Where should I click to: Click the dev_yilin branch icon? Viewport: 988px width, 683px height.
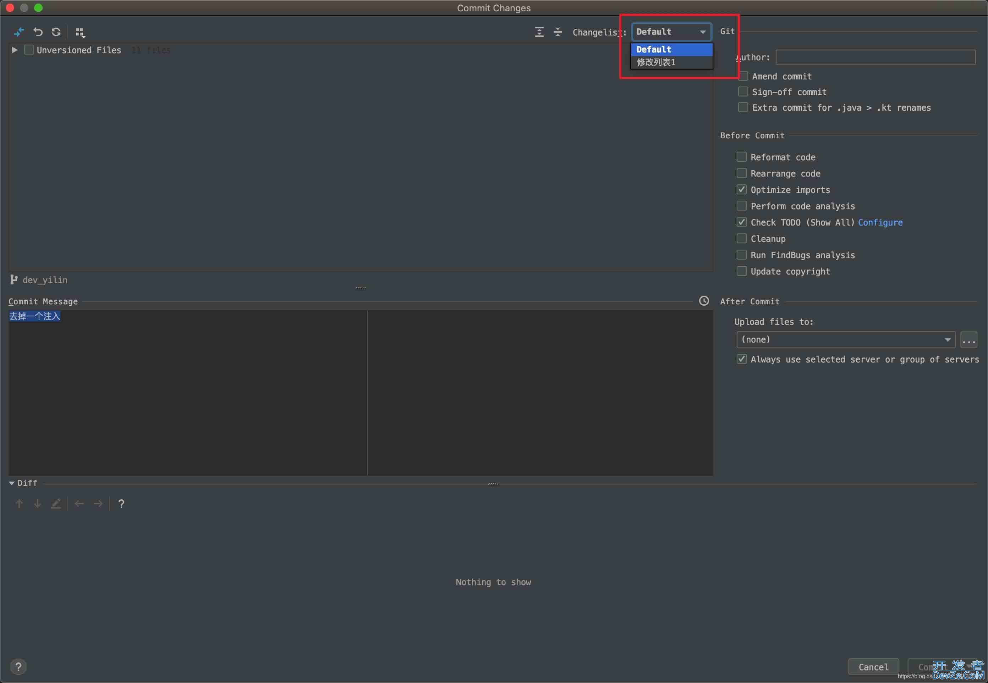14,279
